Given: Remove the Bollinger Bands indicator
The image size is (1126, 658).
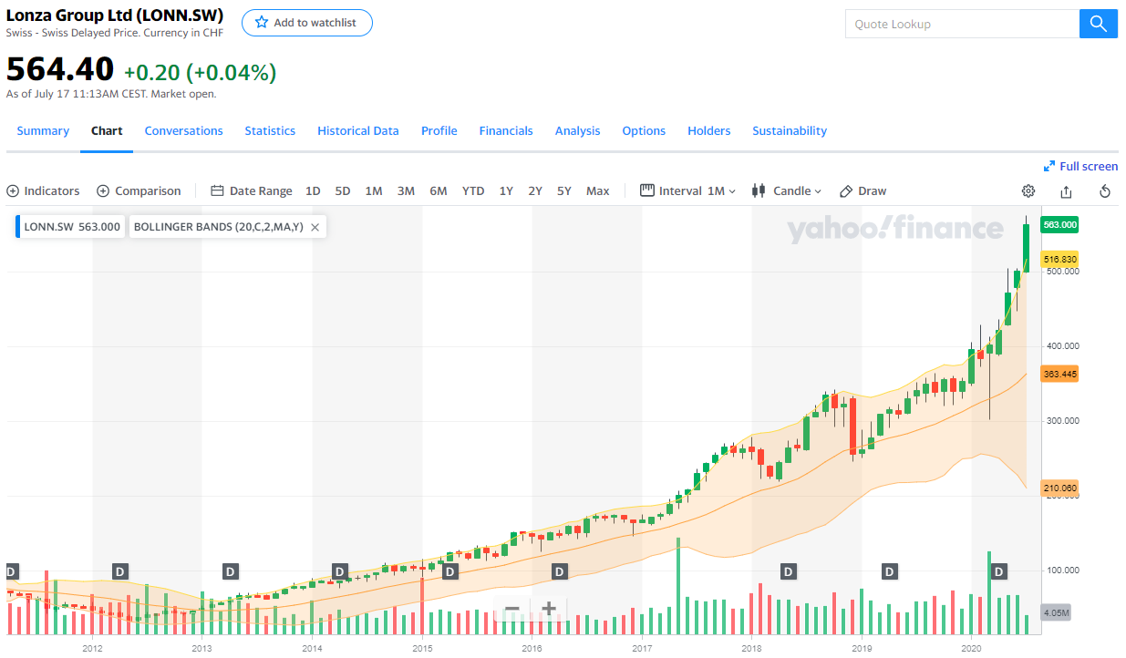Looking at the screenshot, I should coord(315,227).
